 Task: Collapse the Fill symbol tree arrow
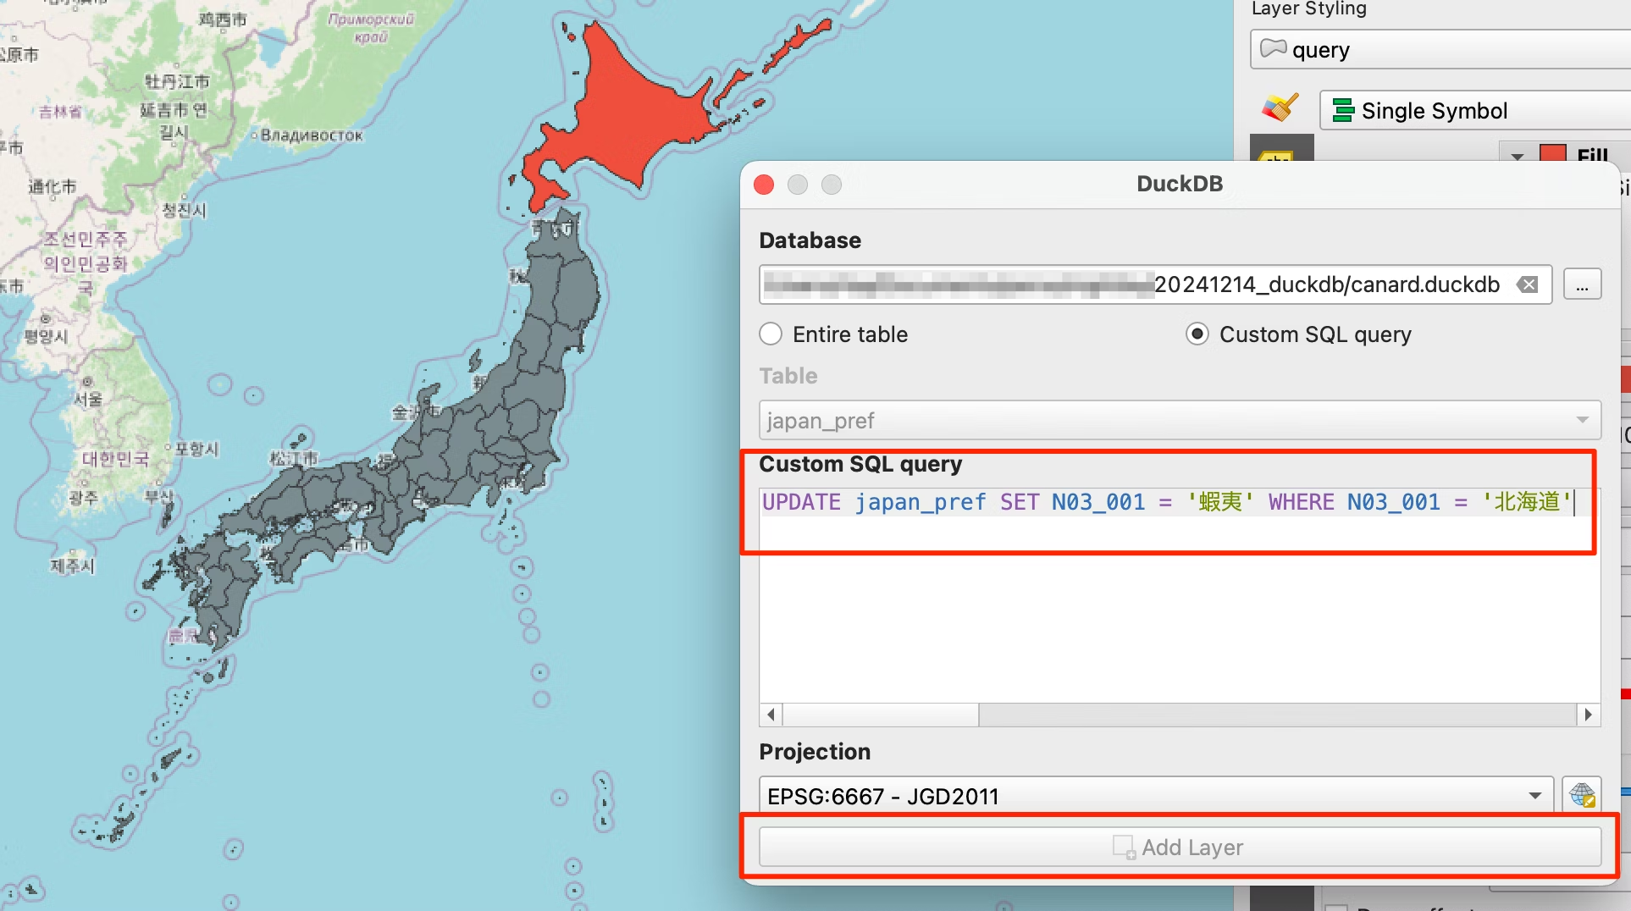point(1518,156)
